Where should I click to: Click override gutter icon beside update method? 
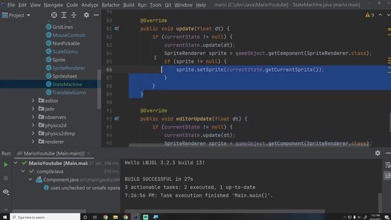coord(117,29)
